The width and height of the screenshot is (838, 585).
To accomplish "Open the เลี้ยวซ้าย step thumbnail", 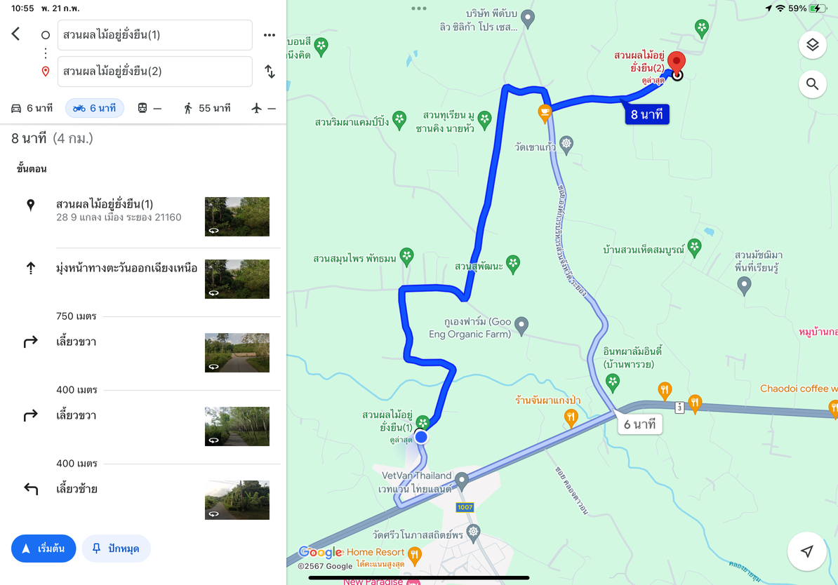I will click(x=237, y=499).
